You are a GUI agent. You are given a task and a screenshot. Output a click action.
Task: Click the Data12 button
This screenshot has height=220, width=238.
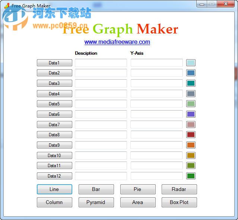(54, 176)
